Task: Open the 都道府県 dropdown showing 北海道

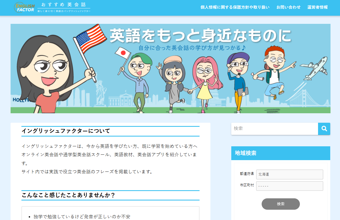Action: pos(290,174)
